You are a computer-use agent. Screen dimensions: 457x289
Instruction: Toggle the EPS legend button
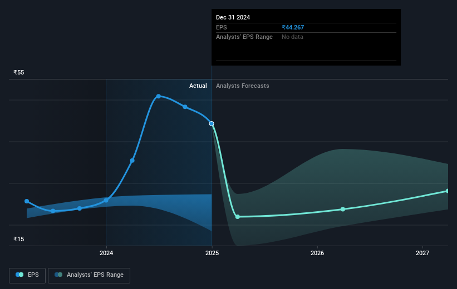pos(27,275)
